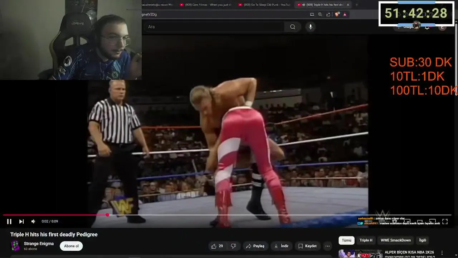The width and height of the screenshot is (458, 258).
Task: Select the İlgili filter chip
Action: click(423, 240)
